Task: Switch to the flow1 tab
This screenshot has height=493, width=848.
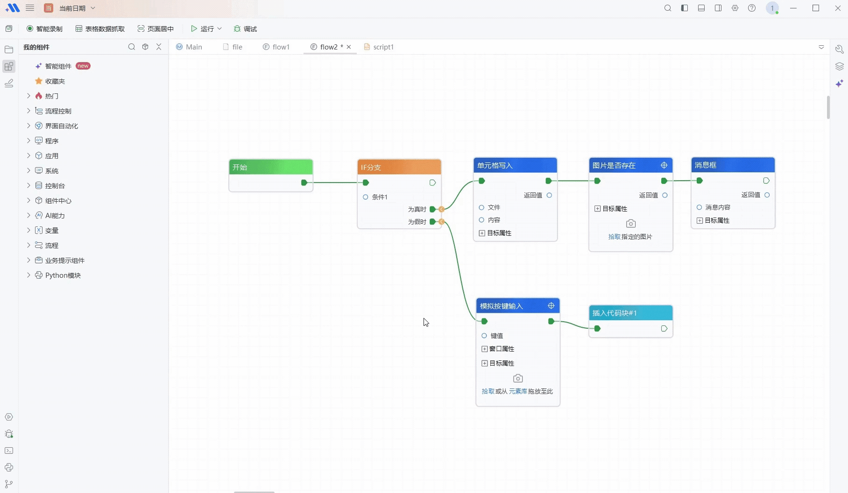Action: [276, 47]
